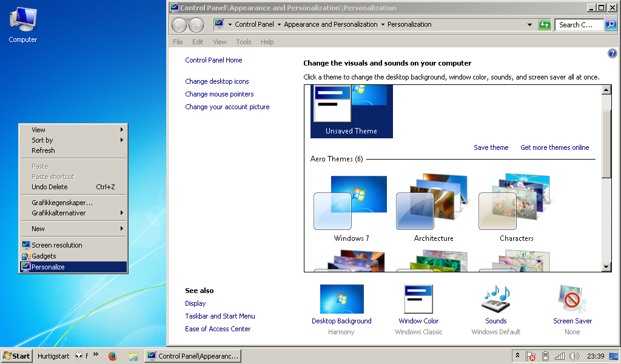Open address bar history dropdown arrow
The width and height of the screenshot is (621, 364).
coord(529,24)
